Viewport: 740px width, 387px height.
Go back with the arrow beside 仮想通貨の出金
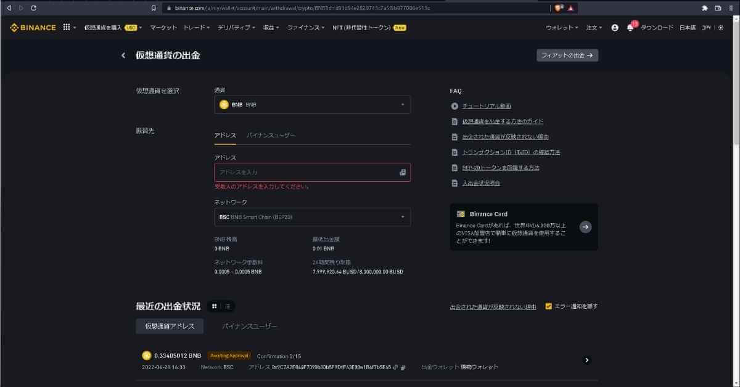[123, 55]
